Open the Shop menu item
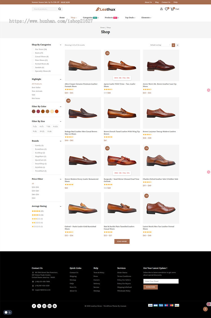Screen dimensions: 211x318 [74, 18]
